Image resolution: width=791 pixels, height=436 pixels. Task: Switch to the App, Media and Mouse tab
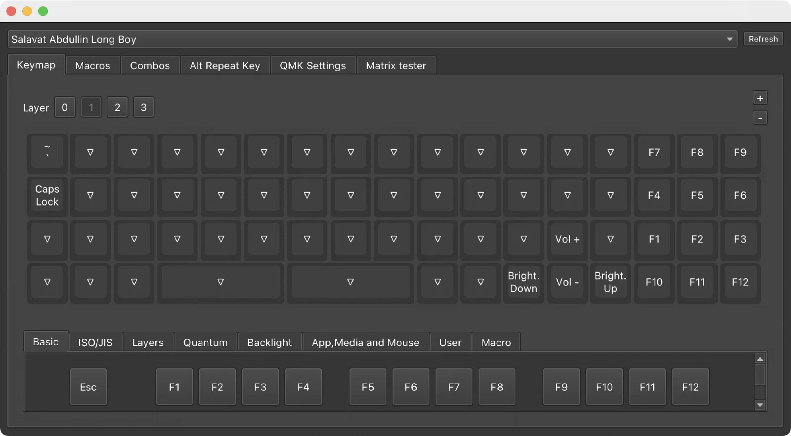(x=365, y=343)
